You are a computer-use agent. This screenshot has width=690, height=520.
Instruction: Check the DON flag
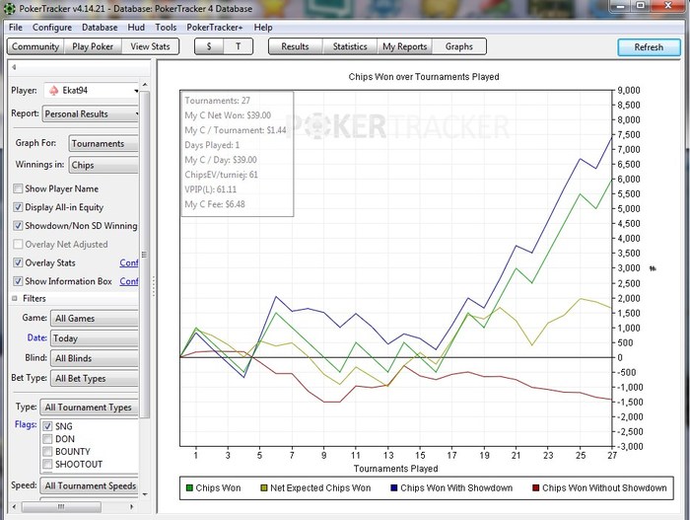tap(47, 439)
